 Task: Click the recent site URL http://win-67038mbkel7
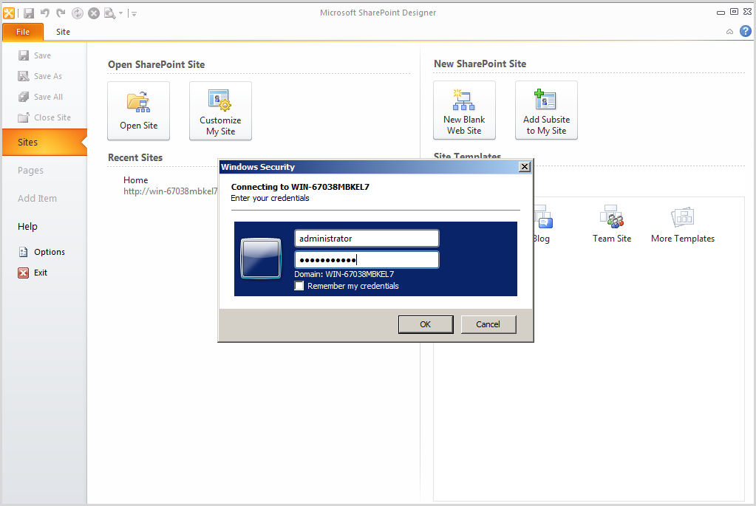click(170, 191)
